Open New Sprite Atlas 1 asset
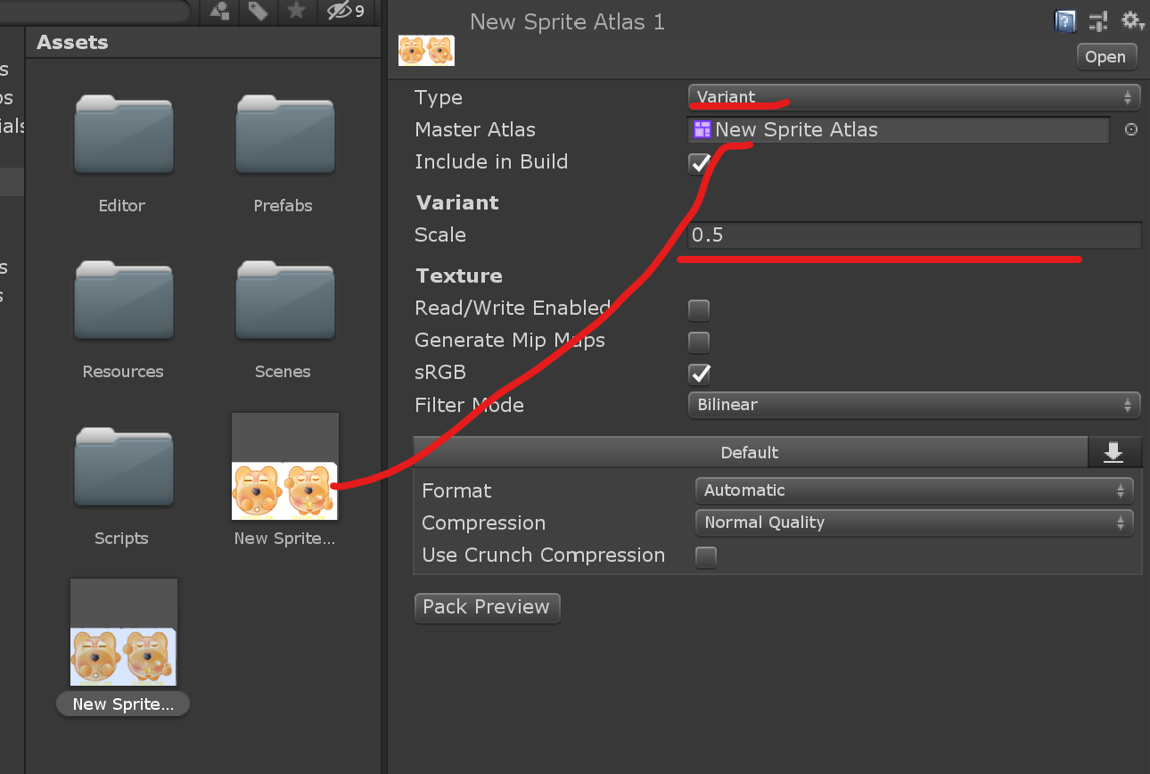The height and width of the screenshot is (774, 1150). [1105, 56]
